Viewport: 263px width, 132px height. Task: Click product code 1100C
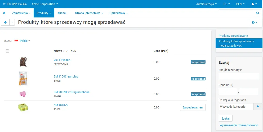pyautogui.click(x=57, y=81)
